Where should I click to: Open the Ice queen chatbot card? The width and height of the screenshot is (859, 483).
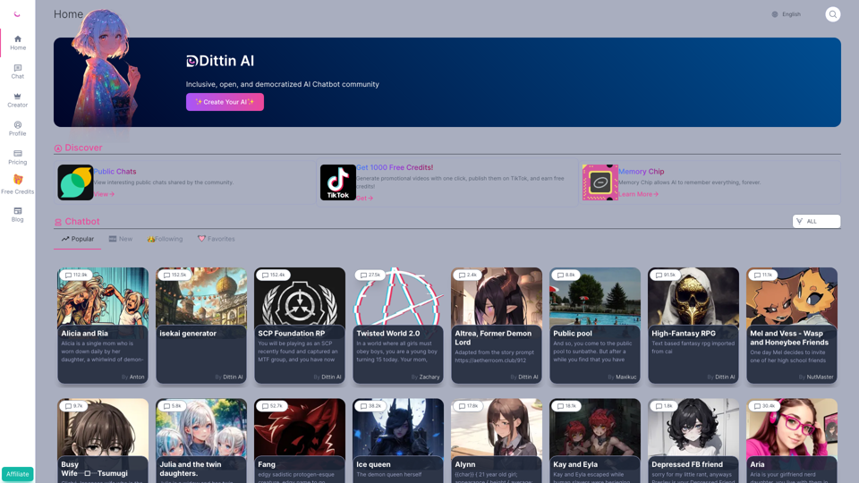(x=398, y=440)
